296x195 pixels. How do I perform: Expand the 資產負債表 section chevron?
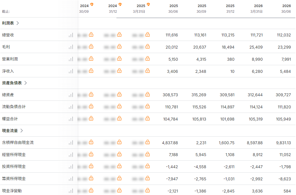[x=26, y=83]
